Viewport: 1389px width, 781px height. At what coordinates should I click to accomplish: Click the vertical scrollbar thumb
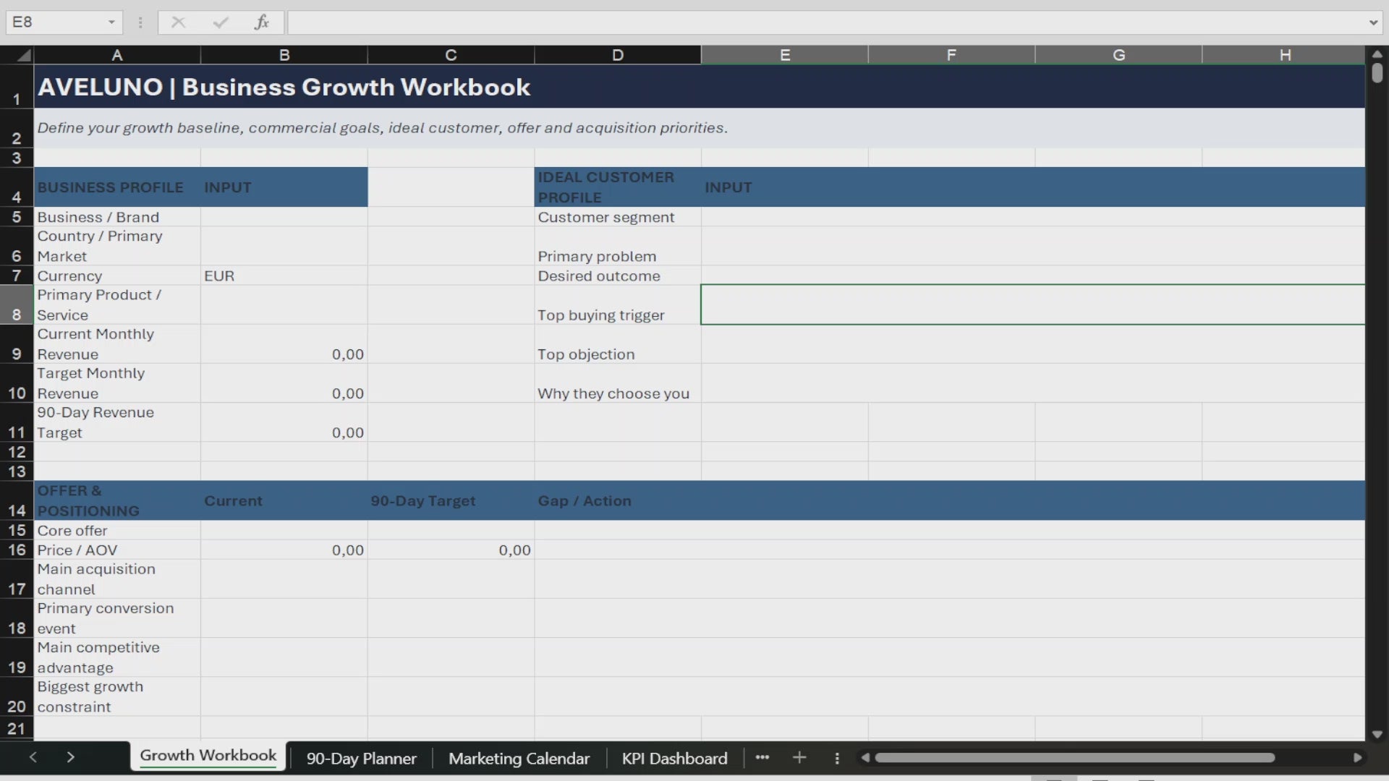coord(1377,73)
